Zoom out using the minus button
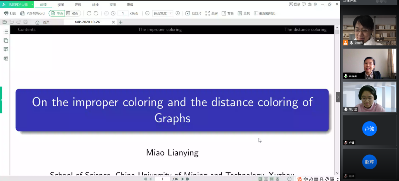 pyautogui.click(x=147, y=13)
